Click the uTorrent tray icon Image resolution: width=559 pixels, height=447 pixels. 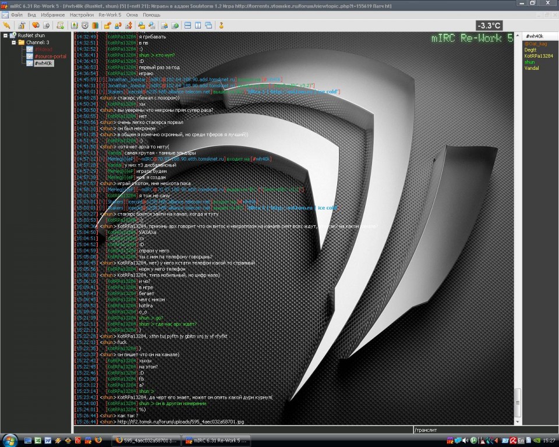coord(474,441)
